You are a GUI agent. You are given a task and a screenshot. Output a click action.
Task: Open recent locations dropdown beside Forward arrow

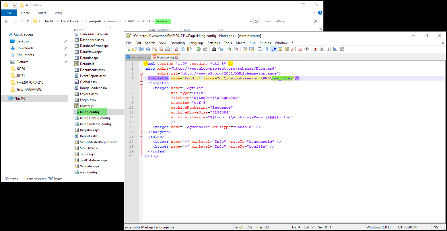22,21
